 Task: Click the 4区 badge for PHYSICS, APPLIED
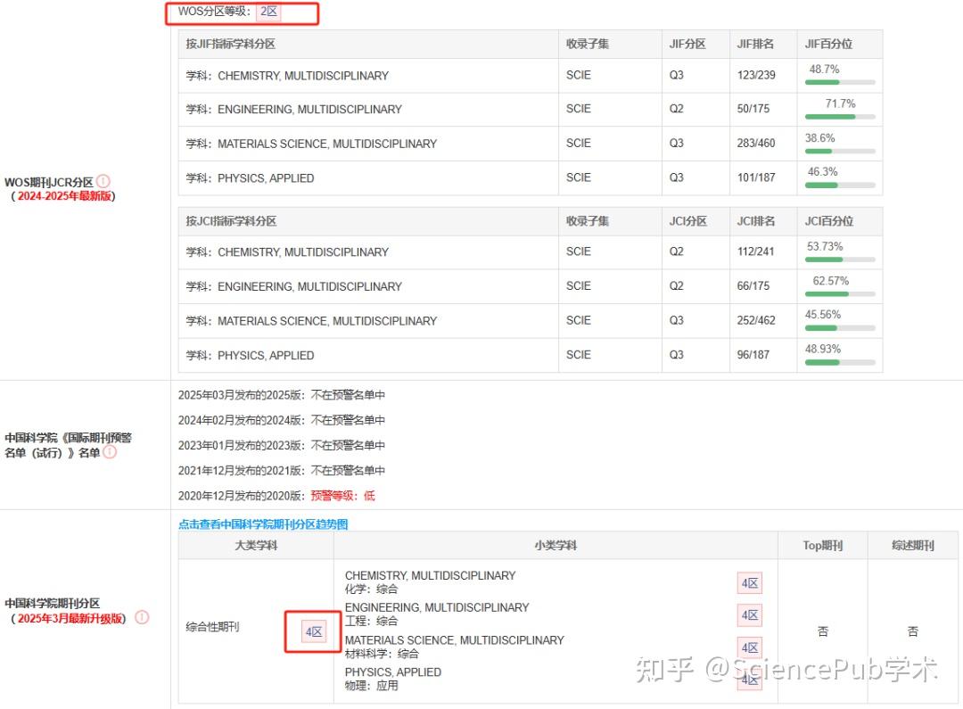pyautogui.click(x=749, y=679)
